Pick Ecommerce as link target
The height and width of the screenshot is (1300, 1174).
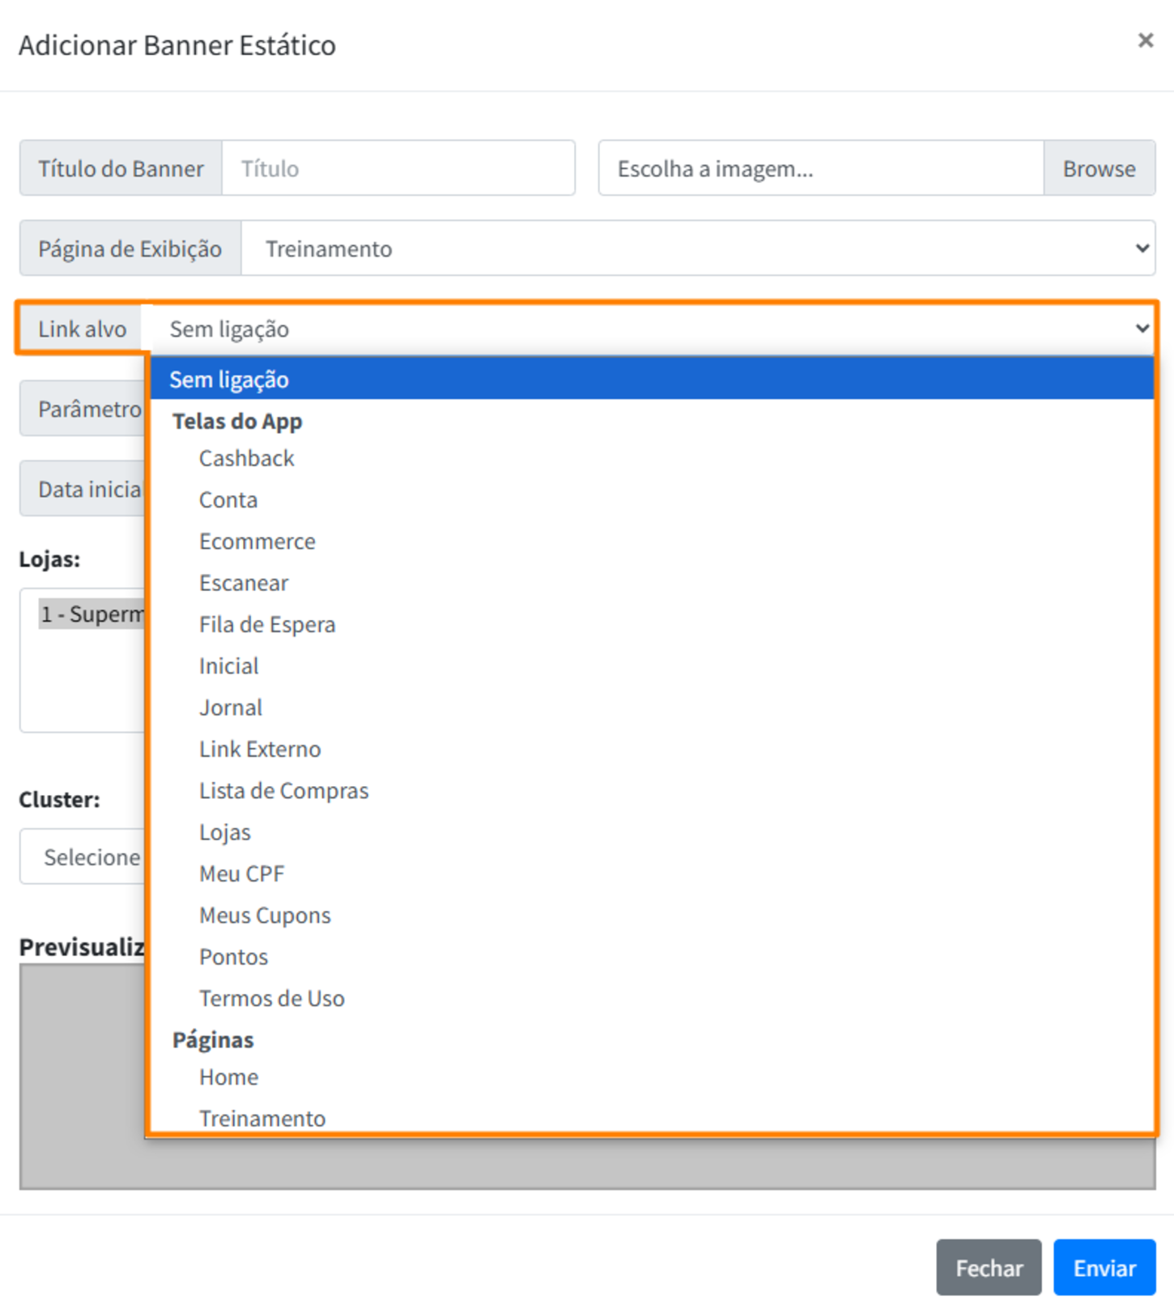(257, 542)
